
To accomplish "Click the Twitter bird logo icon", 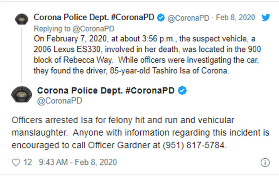I will (266, 18).
